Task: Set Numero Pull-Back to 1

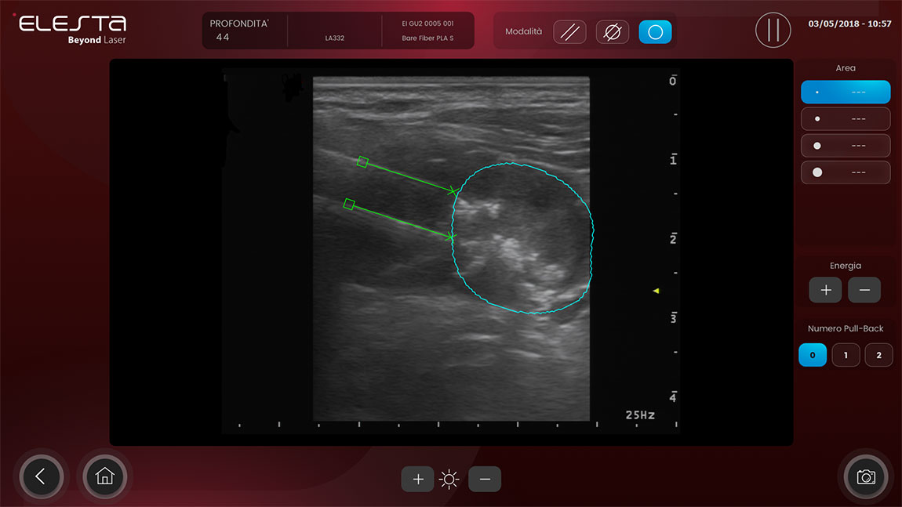Action: (846, 355)
